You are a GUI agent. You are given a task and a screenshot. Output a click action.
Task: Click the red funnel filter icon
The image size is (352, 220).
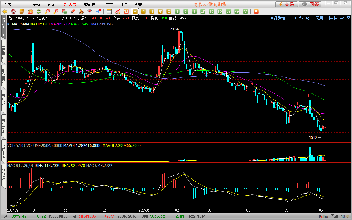pyautogui.click(x=90, y=12)
